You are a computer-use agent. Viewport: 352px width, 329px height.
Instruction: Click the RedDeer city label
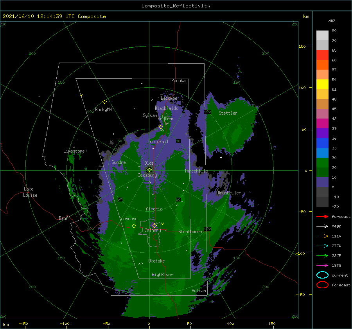[166, 119]
